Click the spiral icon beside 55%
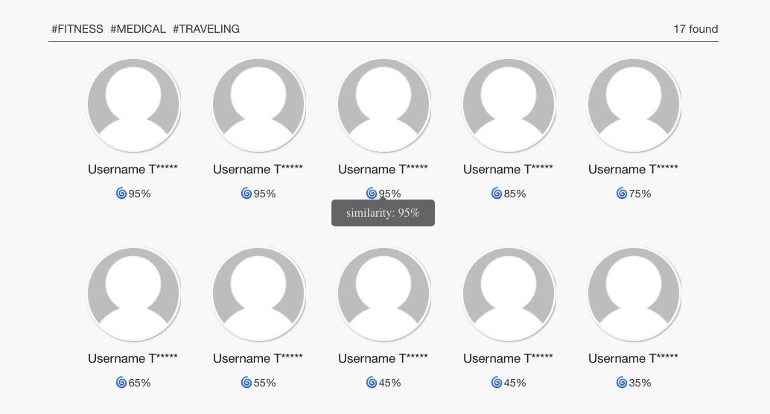Image resolution: width=770 pixels, height=414 pixels. pyautogui.click(x=246, y=382)
